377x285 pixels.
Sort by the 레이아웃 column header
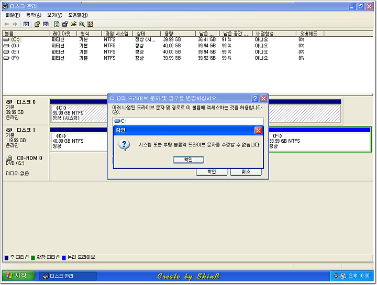(63, 34)
